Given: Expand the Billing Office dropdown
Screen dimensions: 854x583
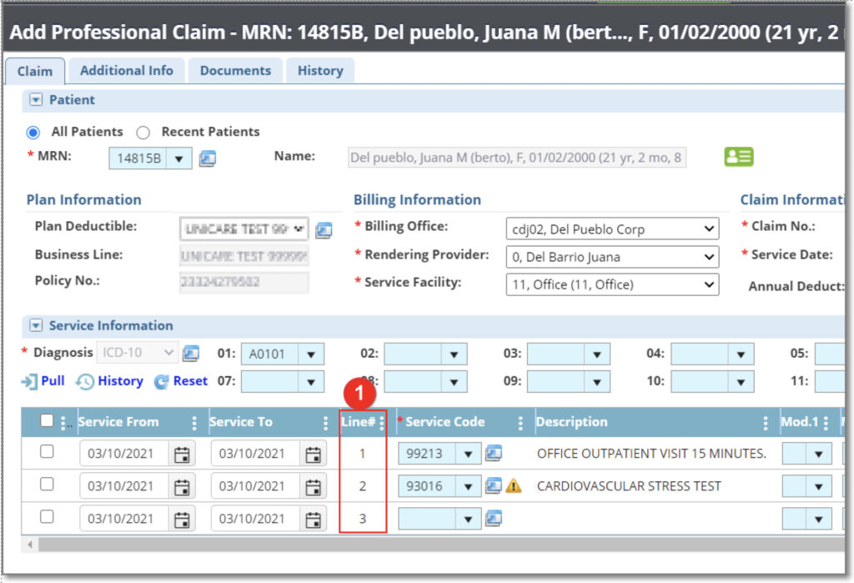Looking at the screenshot, I should click(x=709, y=229).
